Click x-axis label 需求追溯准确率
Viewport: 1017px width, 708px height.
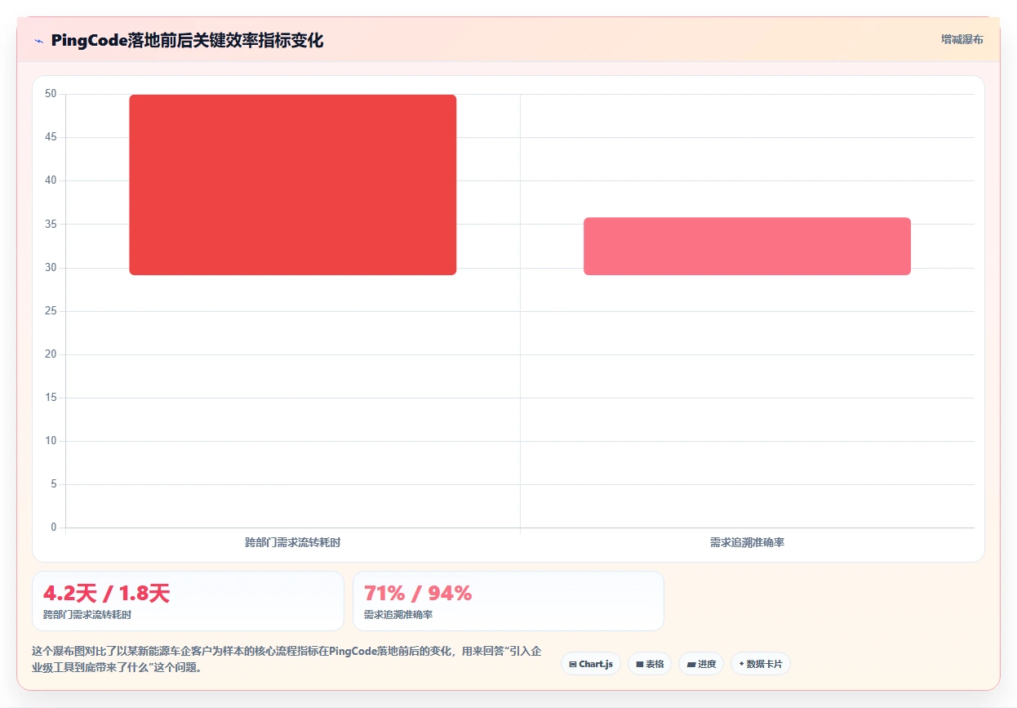[x=747, y=542]
